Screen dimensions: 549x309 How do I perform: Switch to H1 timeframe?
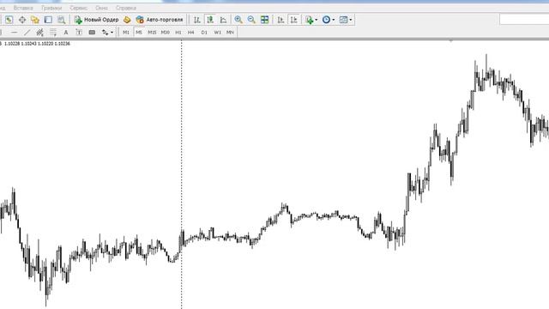[x=178, y=33]
